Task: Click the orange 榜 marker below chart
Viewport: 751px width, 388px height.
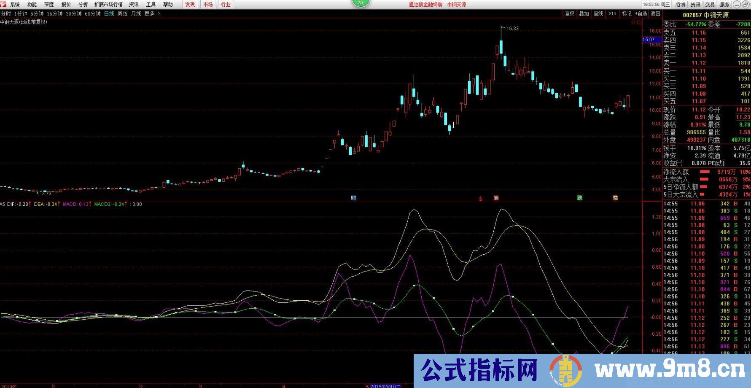Action: tap(615, 198)
